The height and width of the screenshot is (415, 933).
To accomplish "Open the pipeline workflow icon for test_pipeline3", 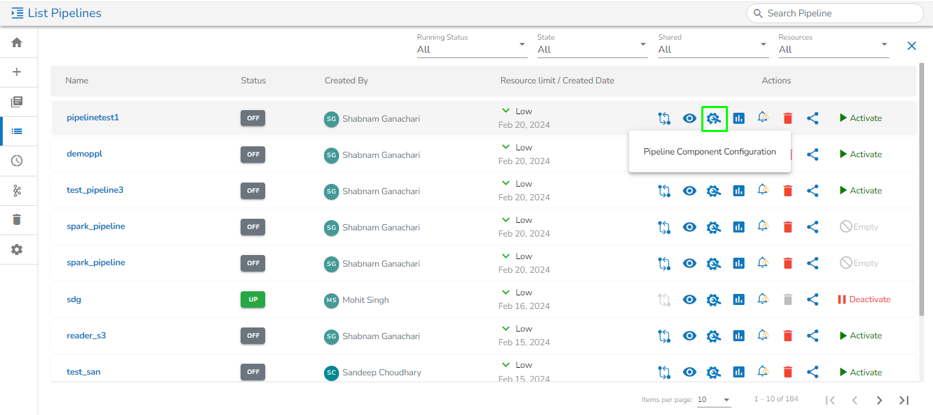I will (x=664, y=191).
